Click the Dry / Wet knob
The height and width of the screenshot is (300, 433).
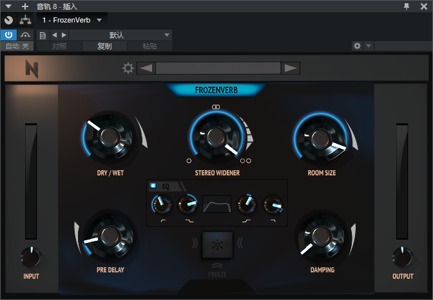(110, 137)
